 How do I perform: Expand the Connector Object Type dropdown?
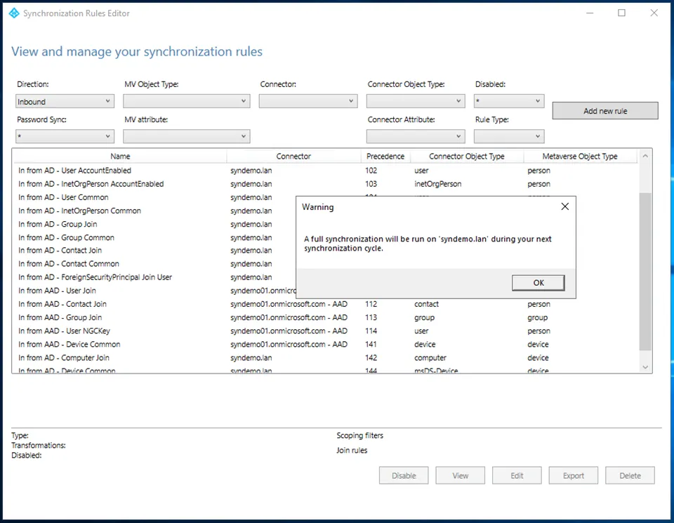pyautogui.click(x=415, y=102)
